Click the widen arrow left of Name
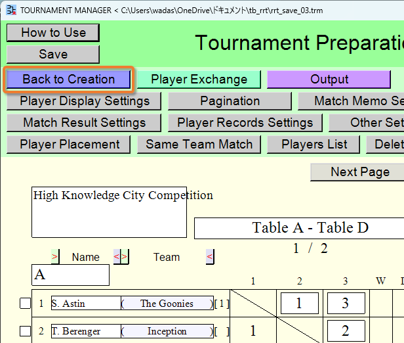Screen dimensions: 404x343 click(55, 257)
